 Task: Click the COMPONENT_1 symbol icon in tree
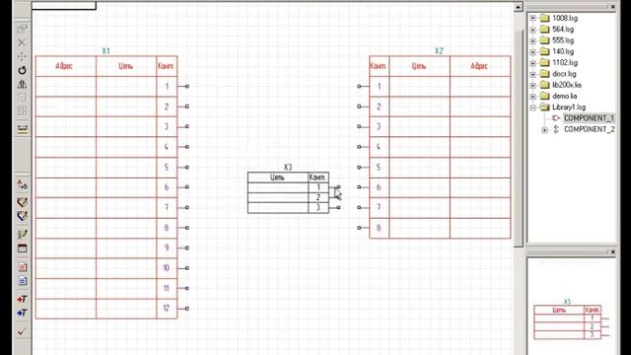(x=556, y=118)
